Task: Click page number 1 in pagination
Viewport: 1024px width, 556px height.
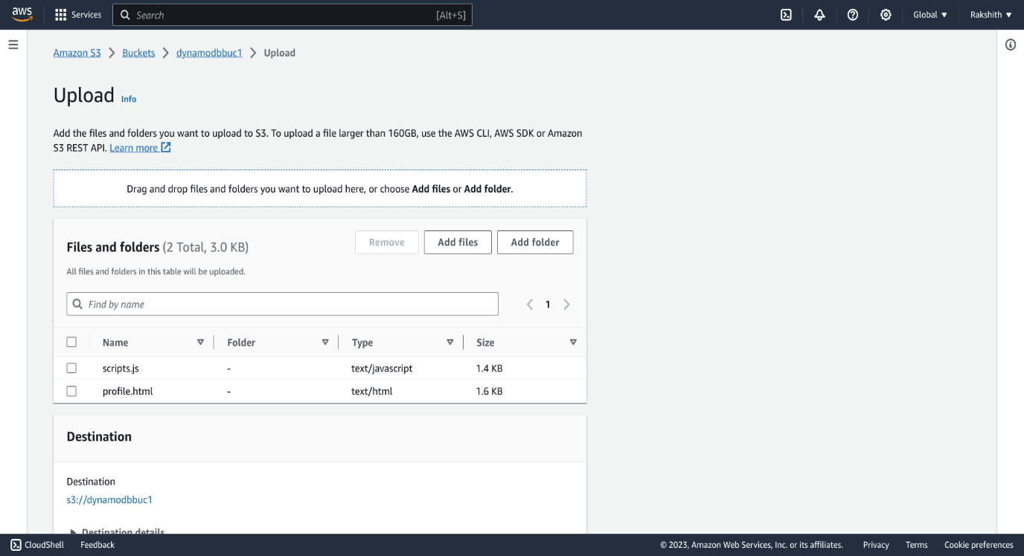Action: click(548, 304)
